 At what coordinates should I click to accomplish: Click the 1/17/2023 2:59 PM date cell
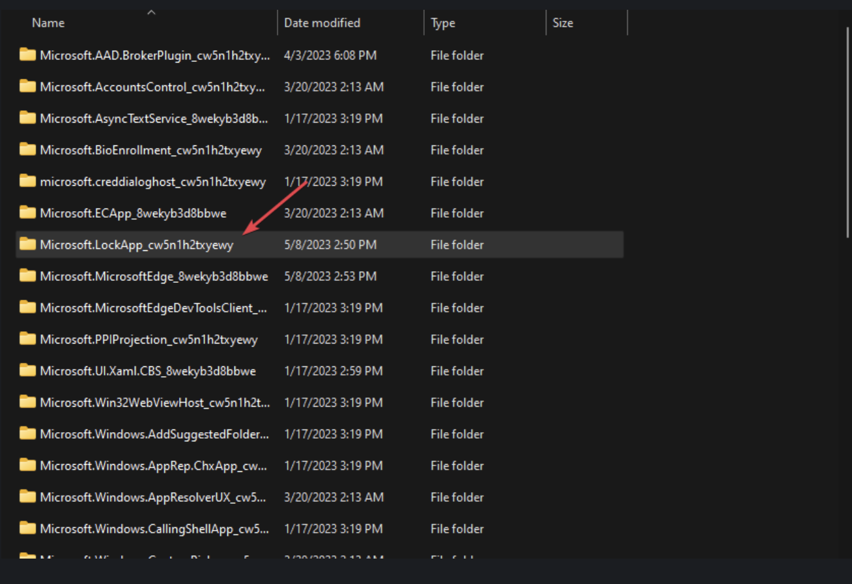click(x=334, y=371)
